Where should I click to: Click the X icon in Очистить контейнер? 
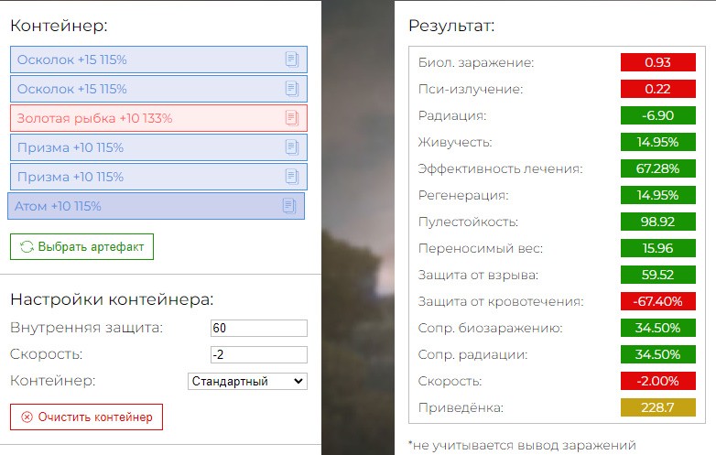[27, 417]
